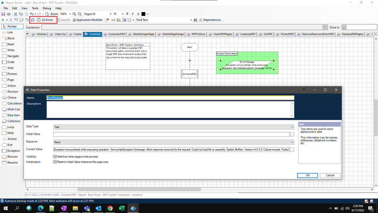The image size is (378, 213).
Task: Select the Collection stage tool
Action: (x=14, y=121)
